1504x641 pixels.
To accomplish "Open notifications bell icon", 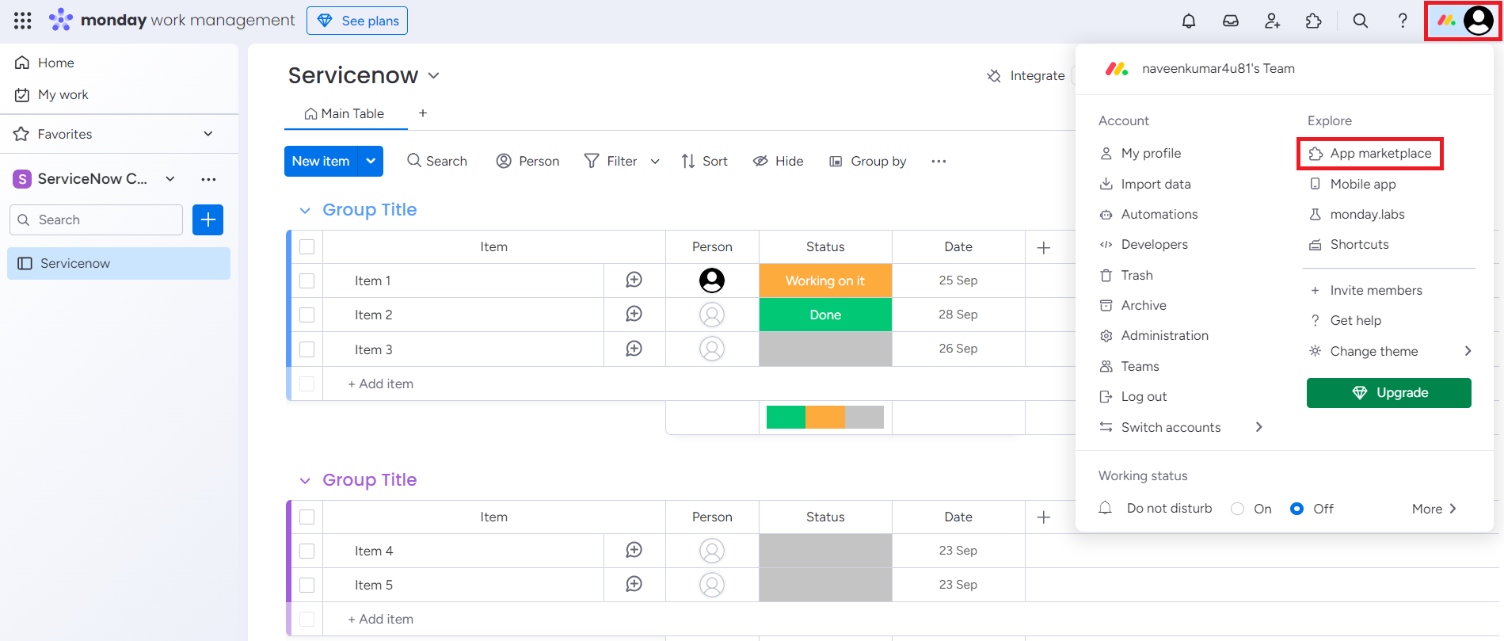I will coord(1189,21).
